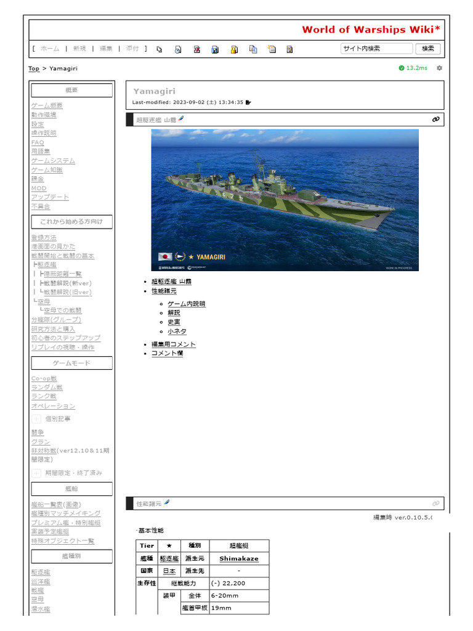Open オペレーション sidebar link
473x631 pixels.
point(53,406)
